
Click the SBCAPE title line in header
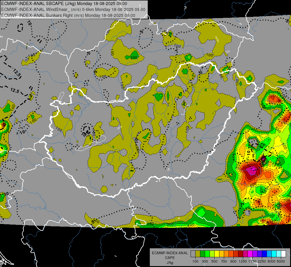64,4
